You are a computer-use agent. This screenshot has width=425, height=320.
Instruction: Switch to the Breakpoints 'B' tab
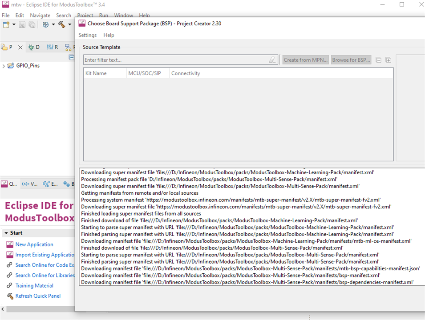coord(69,184)
